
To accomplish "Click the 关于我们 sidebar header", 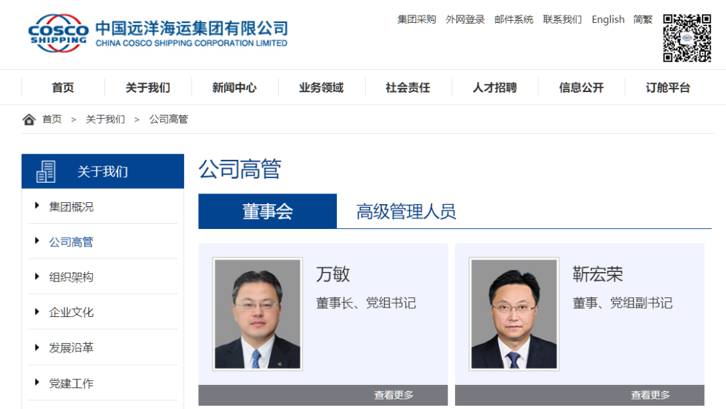I will point(103,171).
